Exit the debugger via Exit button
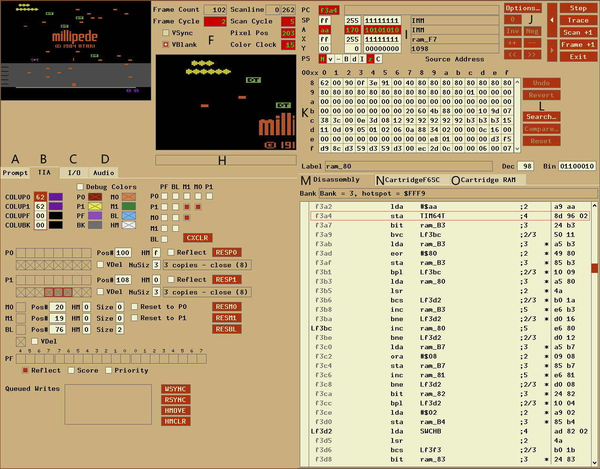The height and width of the screenshot is (469, 600). [x=578, y=57]
